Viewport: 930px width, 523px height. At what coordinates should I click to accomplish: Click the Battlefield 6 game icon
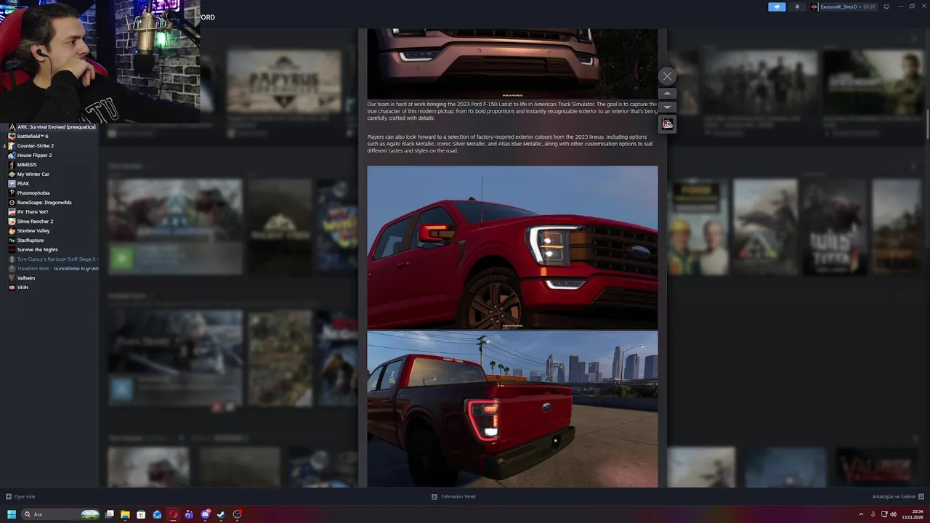tap(12, 136)
